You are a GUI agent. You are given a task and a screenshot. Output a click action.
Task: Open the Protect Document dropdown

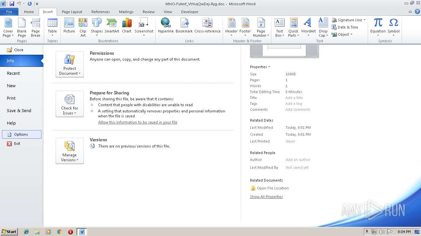[x=70, y=64]
